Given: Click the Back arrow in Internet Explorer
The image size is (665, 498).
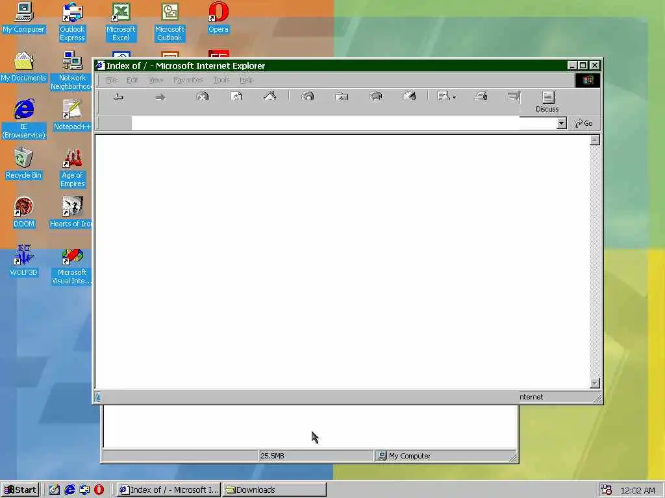Looking at the screenshot, I should 118,97.
